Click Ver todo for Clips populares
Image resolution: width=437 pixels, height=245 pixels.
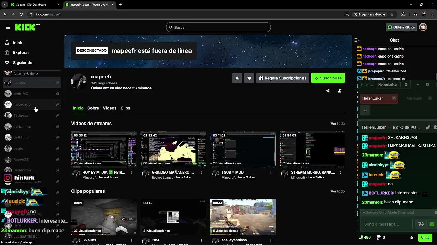[338, 191]
